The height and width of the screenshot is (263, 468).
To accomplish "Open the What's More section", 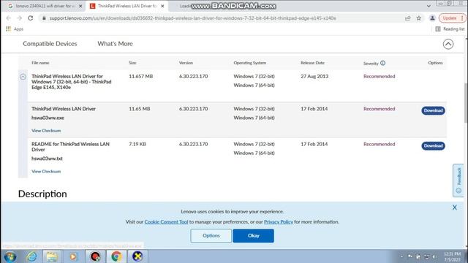I will (x=116, y=44).
